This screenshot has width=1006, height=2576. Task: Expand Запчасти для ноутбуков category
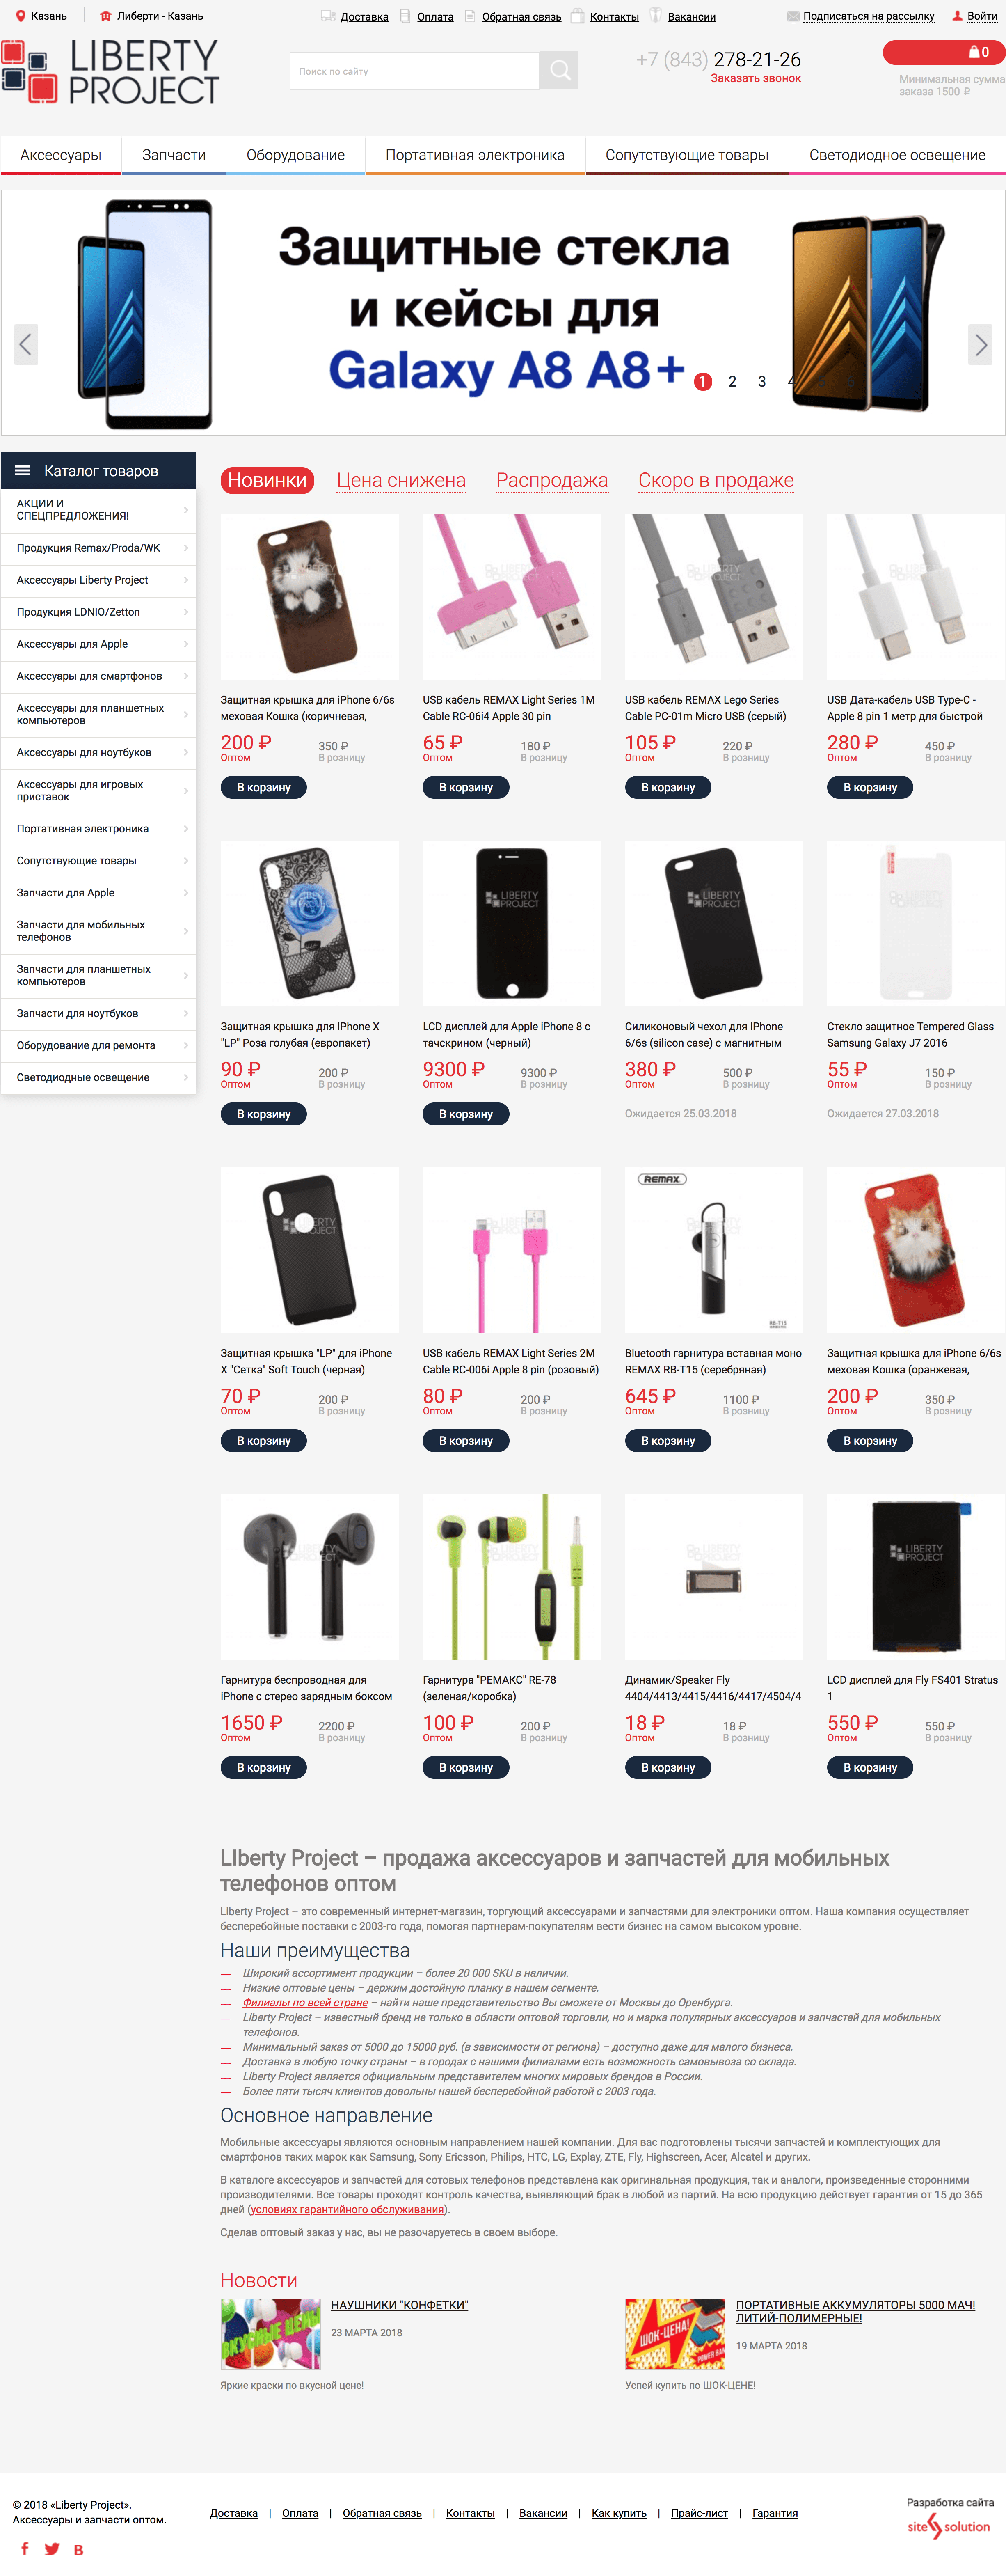point(98,1014)
